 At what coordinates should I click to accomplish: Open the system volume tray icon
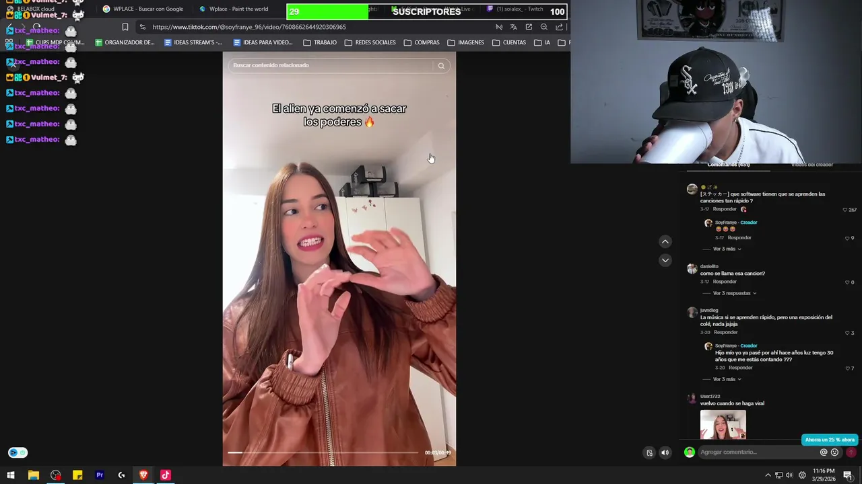point(789,475)
